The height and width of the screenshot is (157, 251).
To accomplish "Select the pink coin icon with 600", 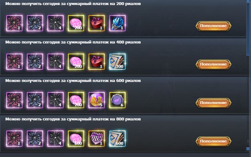I will [76, 138].
